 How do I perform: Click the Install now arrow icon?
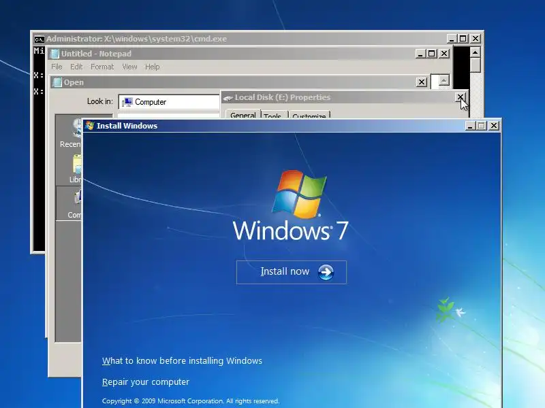tap(326, 272)
